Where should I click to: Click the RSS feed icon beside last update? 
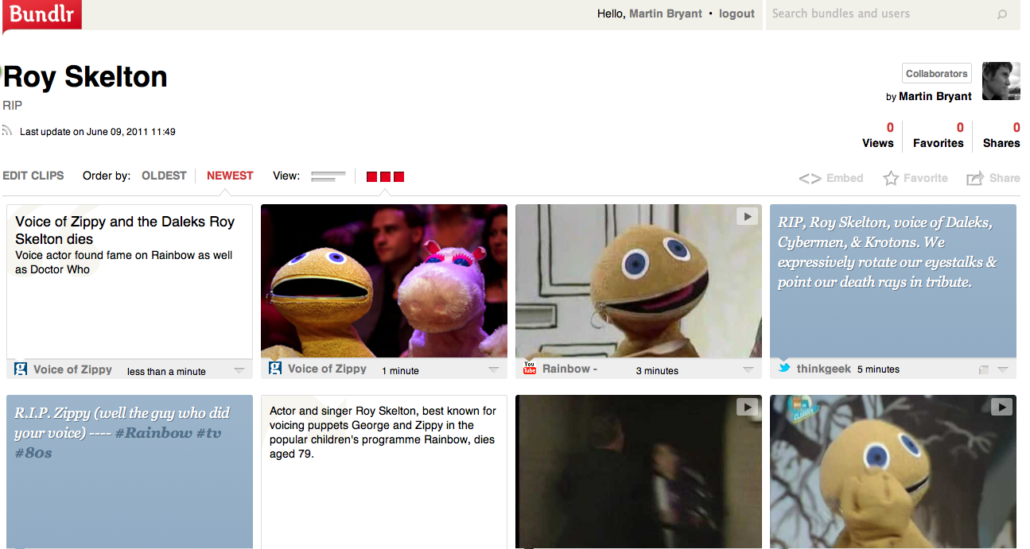[x=8, y=131]
